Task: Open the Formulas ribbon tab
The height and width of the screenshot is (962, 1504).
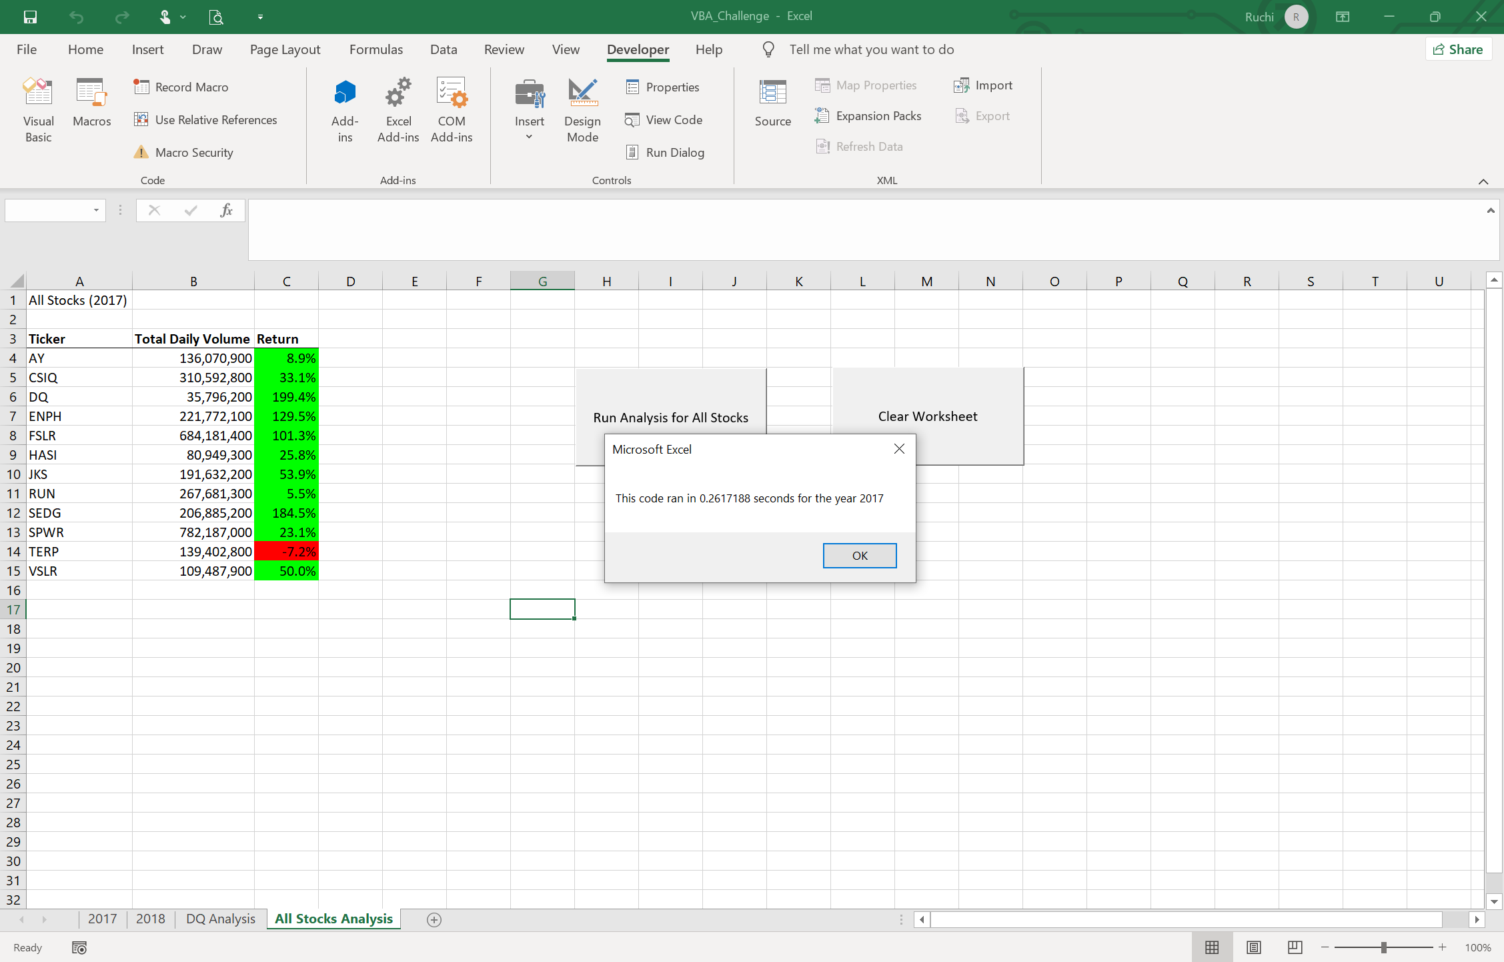Action: (x=375, y=49)
